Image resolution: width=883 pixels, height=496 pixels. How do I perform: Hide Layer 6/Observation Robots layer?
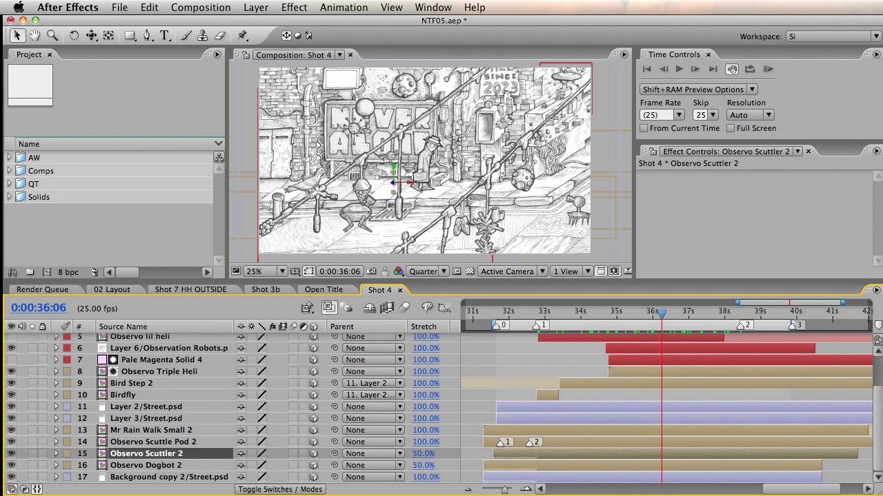click(x=11, y=348)
